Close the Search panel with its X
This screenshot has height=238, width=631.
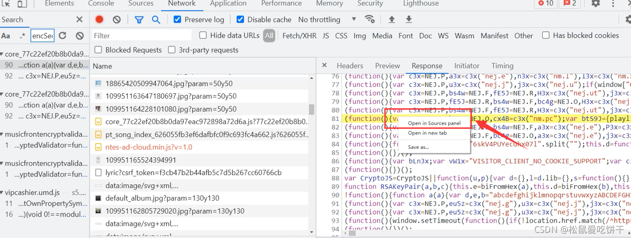coord(79,20)
